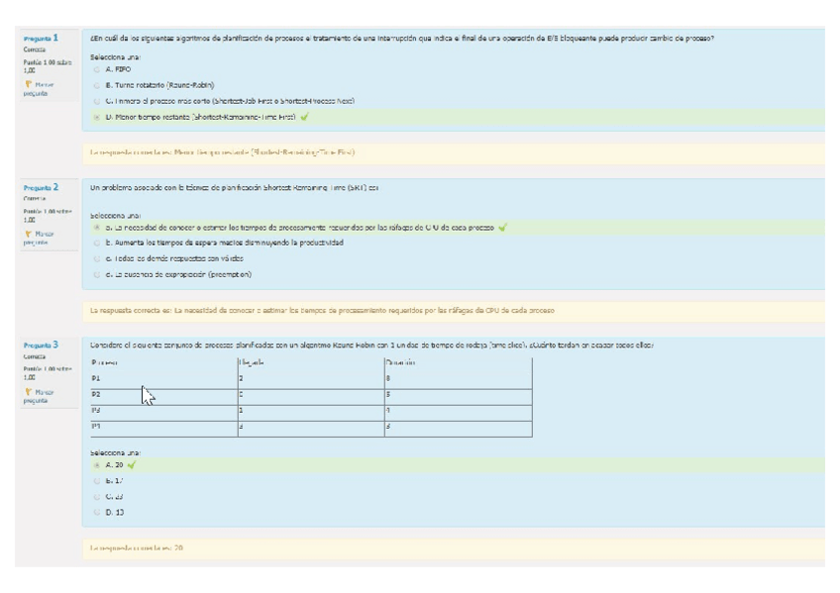Click the Duración column header in the table

(x=400, y=362)
